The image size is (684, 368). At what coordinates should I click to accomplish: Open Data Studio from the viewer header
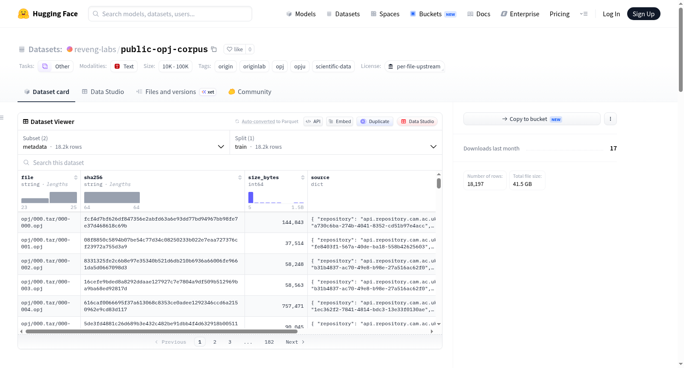(417, 121)
